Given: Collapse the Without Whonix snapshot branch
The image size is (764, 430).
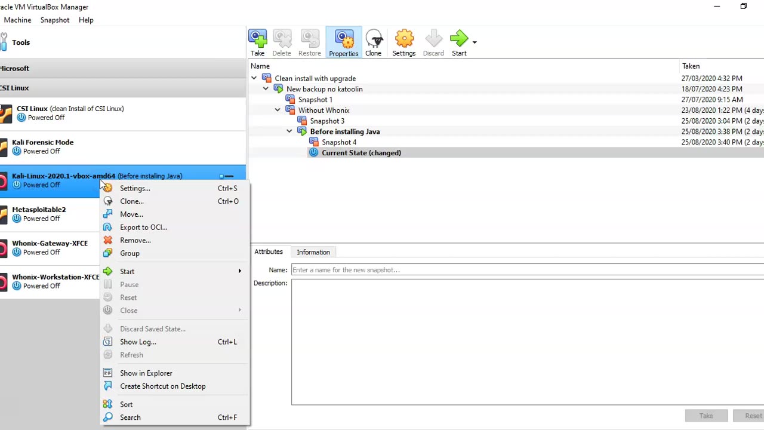Looking at the screenshot, I should pos(278,110).
